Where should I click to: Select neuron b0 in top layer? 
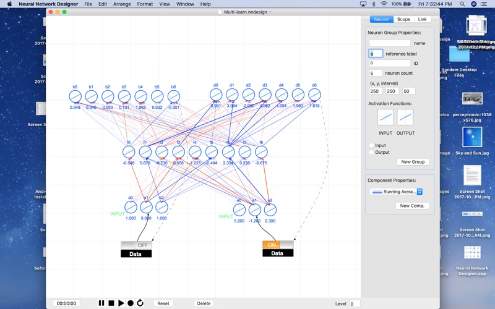(75, 96)
